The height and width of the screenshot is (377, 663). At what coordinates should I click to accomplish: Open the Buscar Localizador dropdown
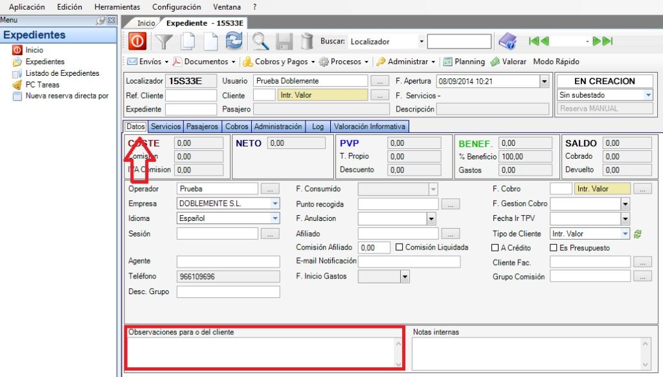tap(421, 41)
